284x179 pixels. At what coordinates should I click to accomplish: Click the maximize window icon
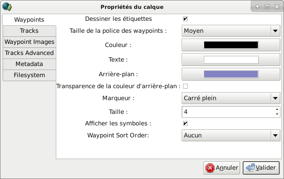[267, 7]
